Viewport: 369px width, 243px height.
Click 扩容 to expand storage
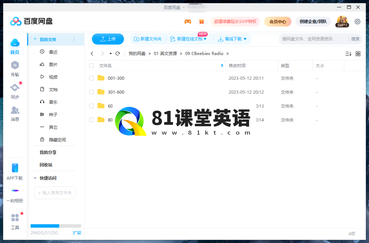tap(77, 233)
